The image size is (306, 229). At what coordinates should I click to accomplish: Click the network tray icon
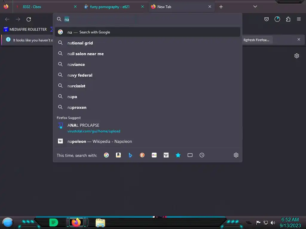tap(266, 222)
